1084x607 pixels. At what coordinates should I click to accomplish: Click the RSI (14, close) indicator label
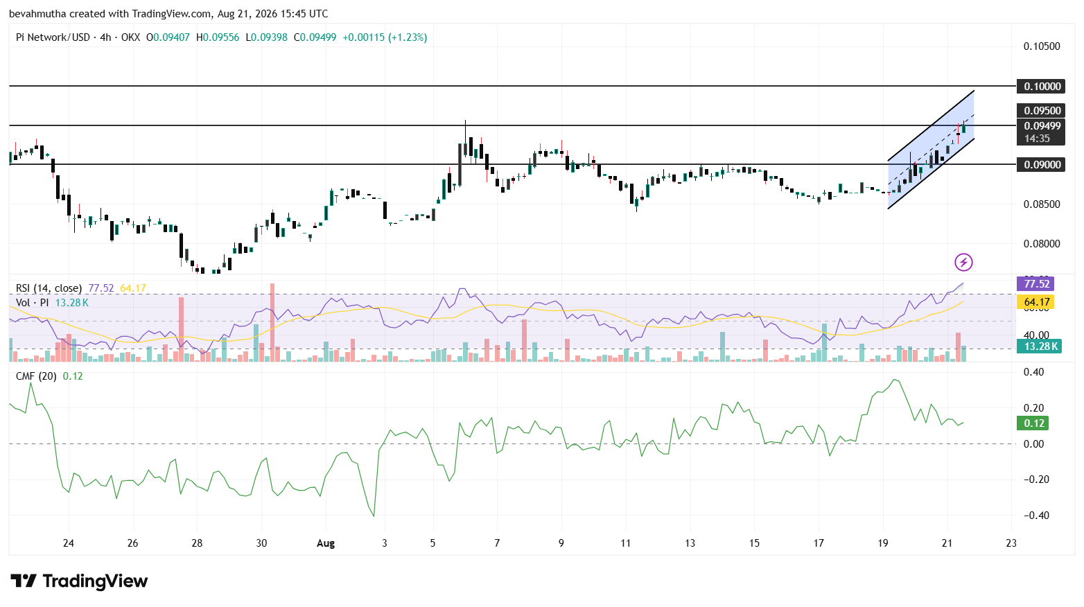[x=49, y=288]
